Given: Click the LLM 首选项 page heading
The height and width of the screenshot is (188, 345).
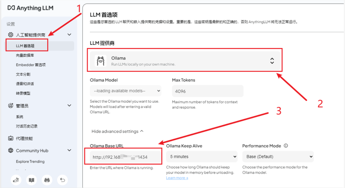Looking at the screenshot, I should (104, 15).
